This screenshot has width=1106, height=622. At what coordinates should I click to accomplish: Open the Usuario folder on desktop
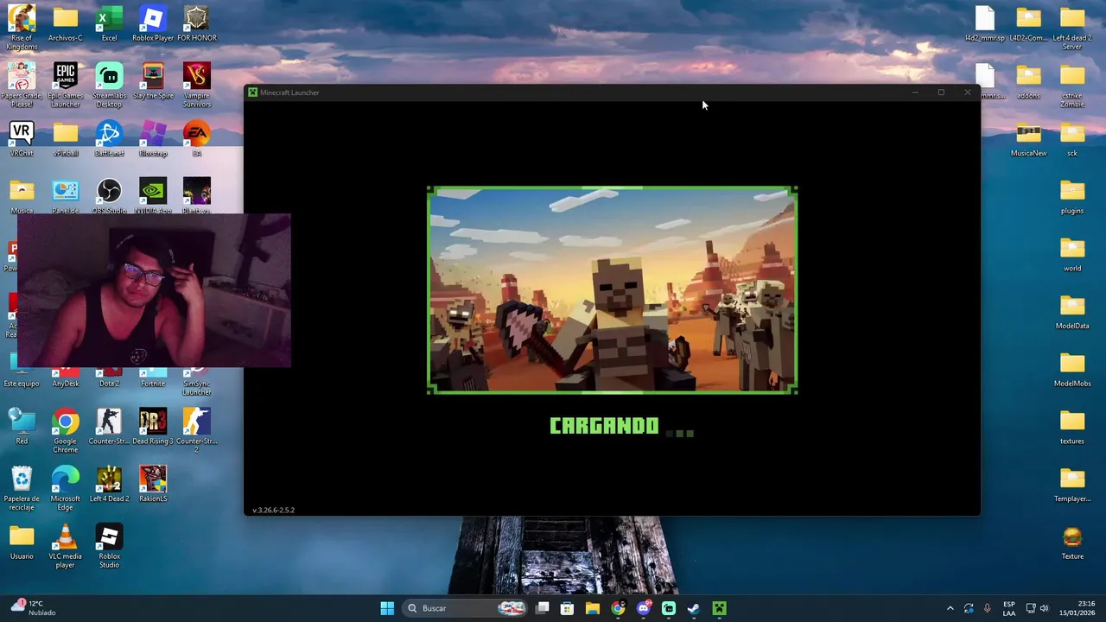(x=22, y=542)
